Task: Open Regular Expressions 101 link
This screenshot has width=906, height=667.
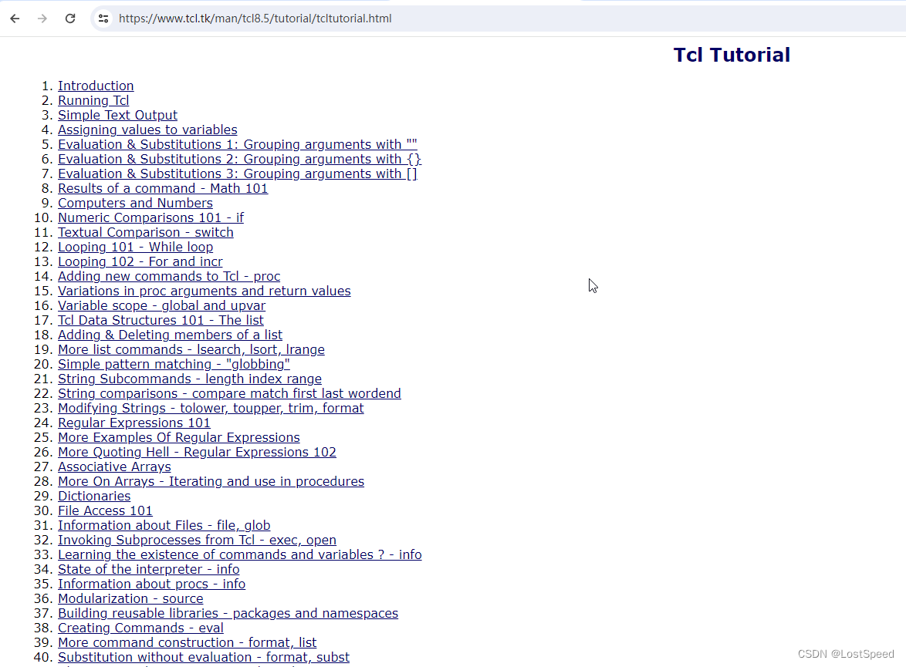Action: 134,423
